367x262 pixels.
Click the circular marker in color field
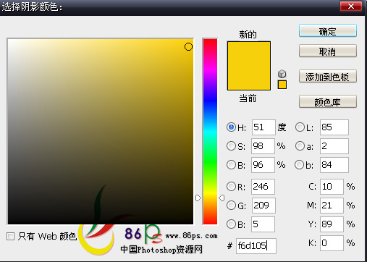(x=188, y=46)
